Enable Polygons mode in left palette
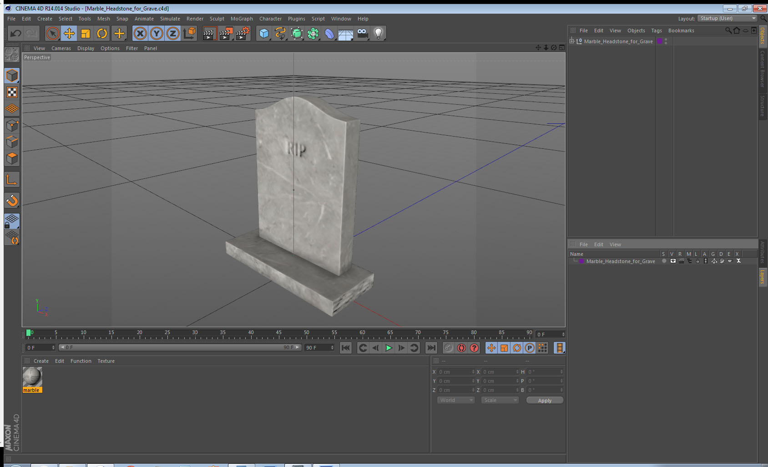768x467 pixels. coord(12,158)
